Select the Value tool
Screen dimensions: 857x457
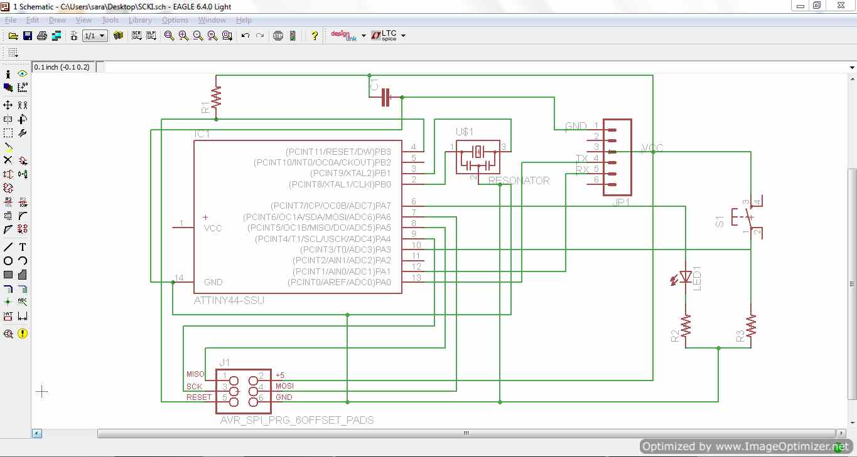(x=23, y=202)
